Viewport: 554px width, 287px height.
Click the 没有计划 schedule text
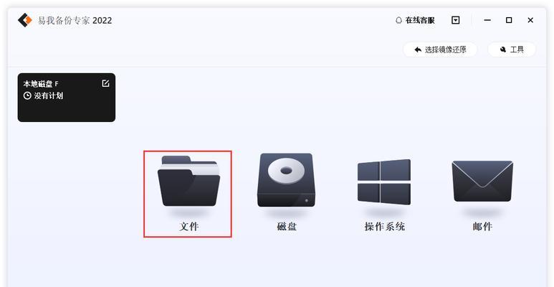click(49, 95)
